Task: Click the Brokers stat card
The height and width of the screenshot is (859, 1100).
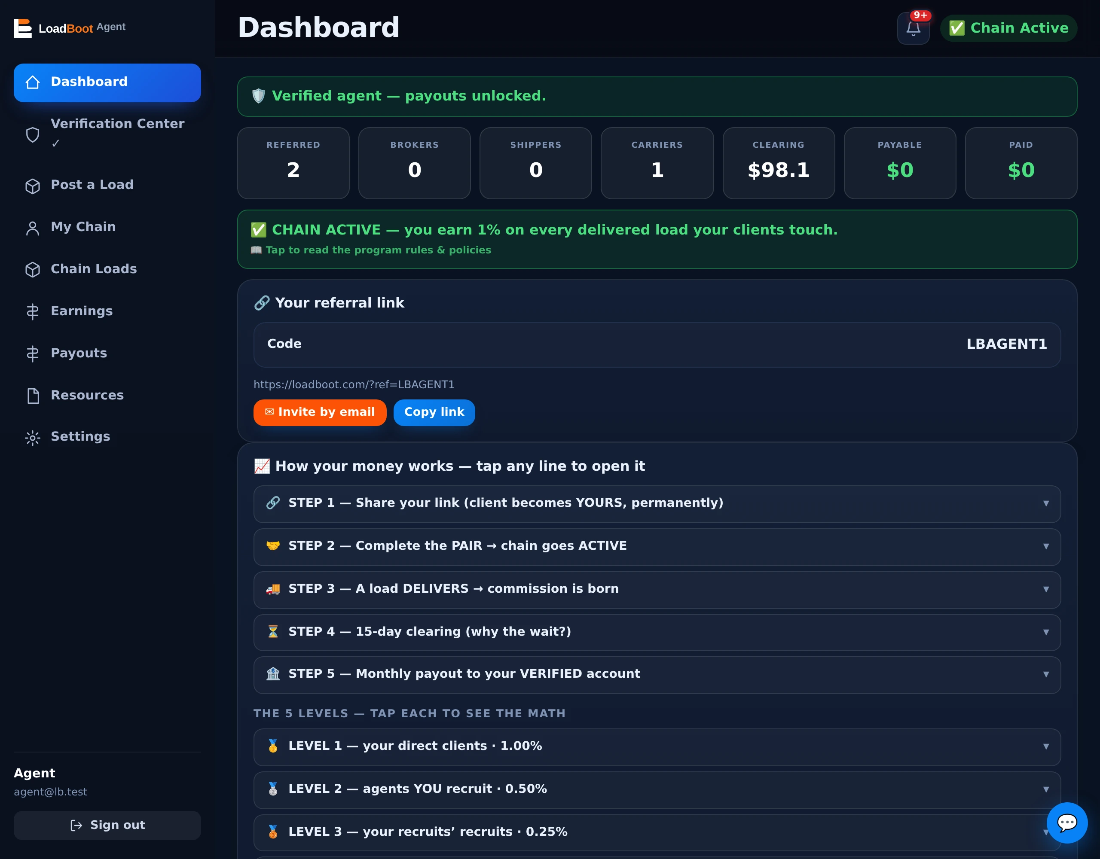Action: tap(415, 163)
